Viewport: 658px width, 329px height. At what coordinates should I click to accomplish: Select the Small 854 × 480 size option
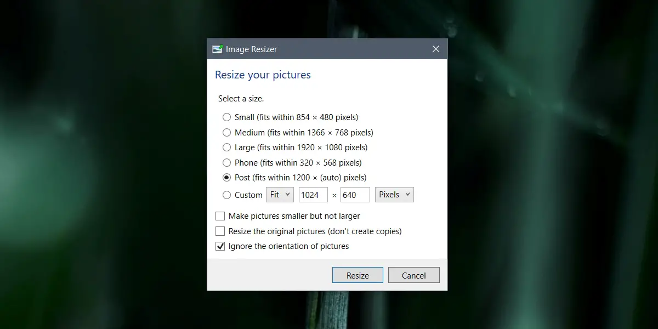[227, 117]
